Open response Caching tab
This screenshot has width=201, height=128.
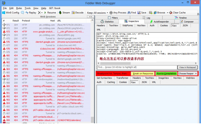tap(111, 82)
